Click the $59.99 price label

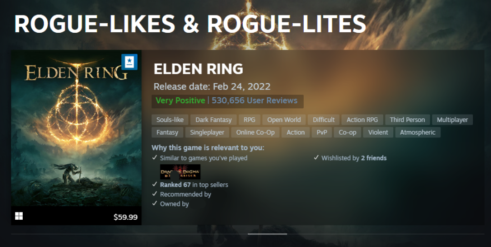(125, 217)
